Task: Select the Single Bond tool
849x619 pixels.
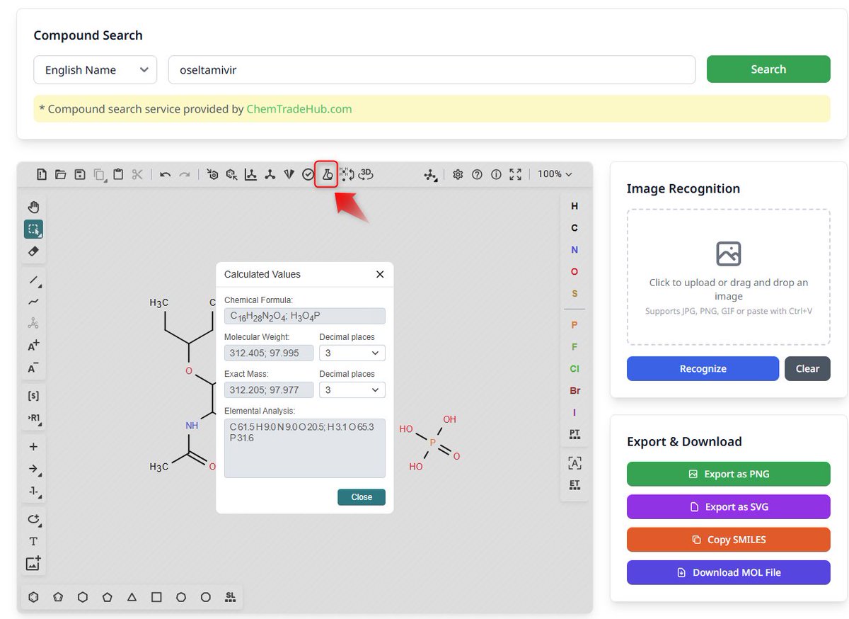Action: coord(33,280)
